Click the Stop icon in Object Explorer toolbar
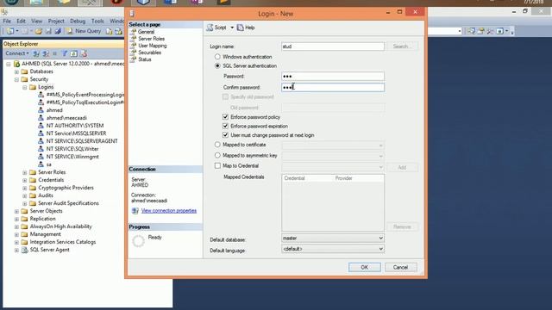Viewport: 552px width, 310px height. pyautogui.click(x=54, y=53)
